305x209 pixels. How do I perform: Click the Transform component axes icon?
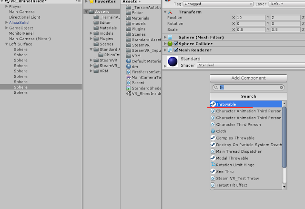(x=170, y=12)
